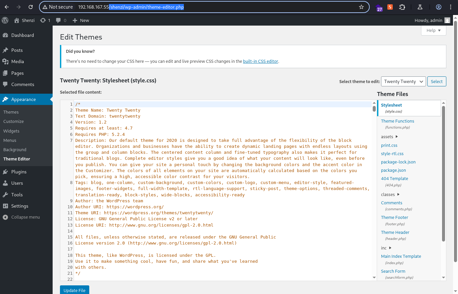Viewport: 458px width, 294px height.
Task: Open the extension with the 27 badge
Action: 379,7
